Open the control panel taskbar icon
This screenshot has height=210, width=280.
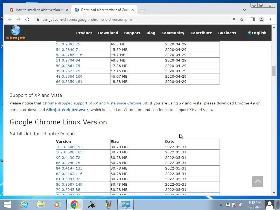[x=125, y=205]
